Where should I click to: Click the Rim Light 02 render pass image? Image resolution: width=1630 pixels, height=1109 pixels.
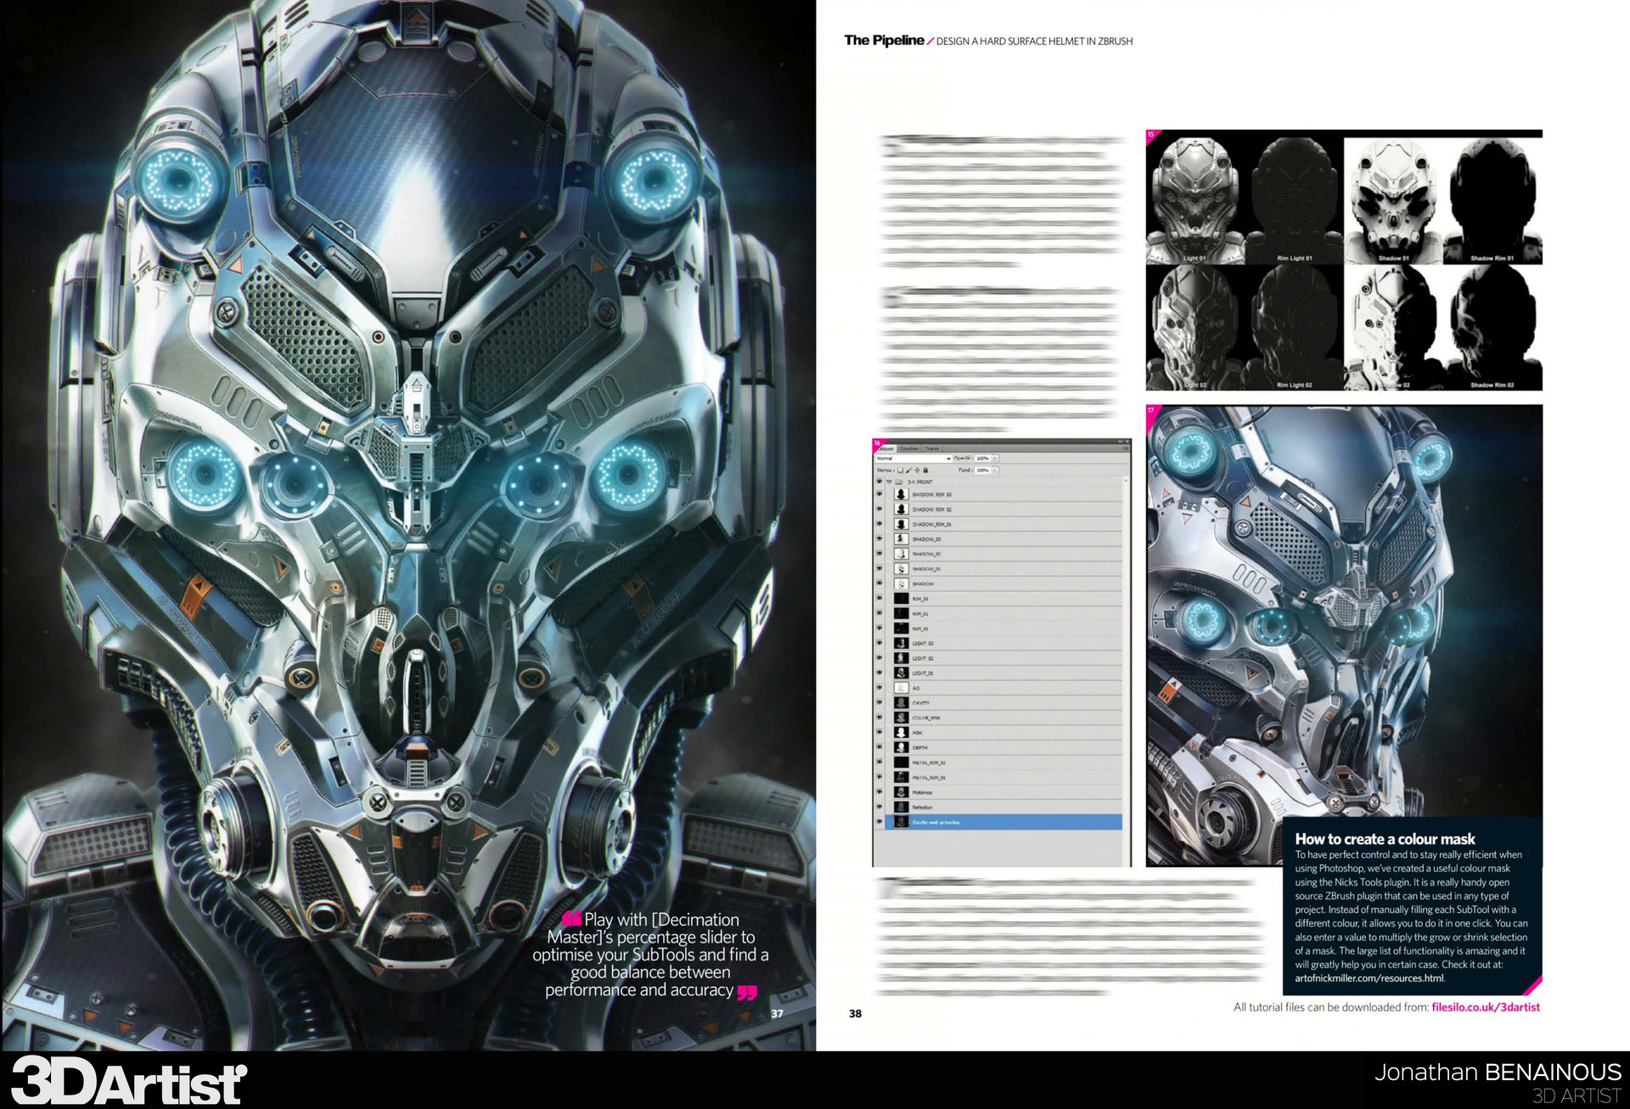click(x=1295, y=328)
